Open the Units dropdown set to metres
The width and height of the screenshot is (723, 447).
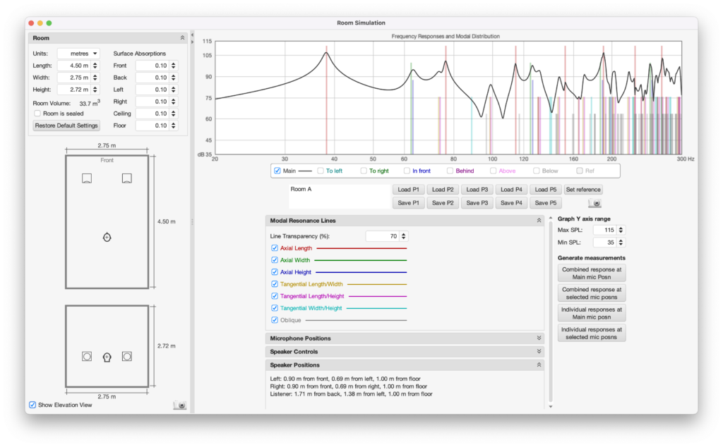click(x=79, y=54)
